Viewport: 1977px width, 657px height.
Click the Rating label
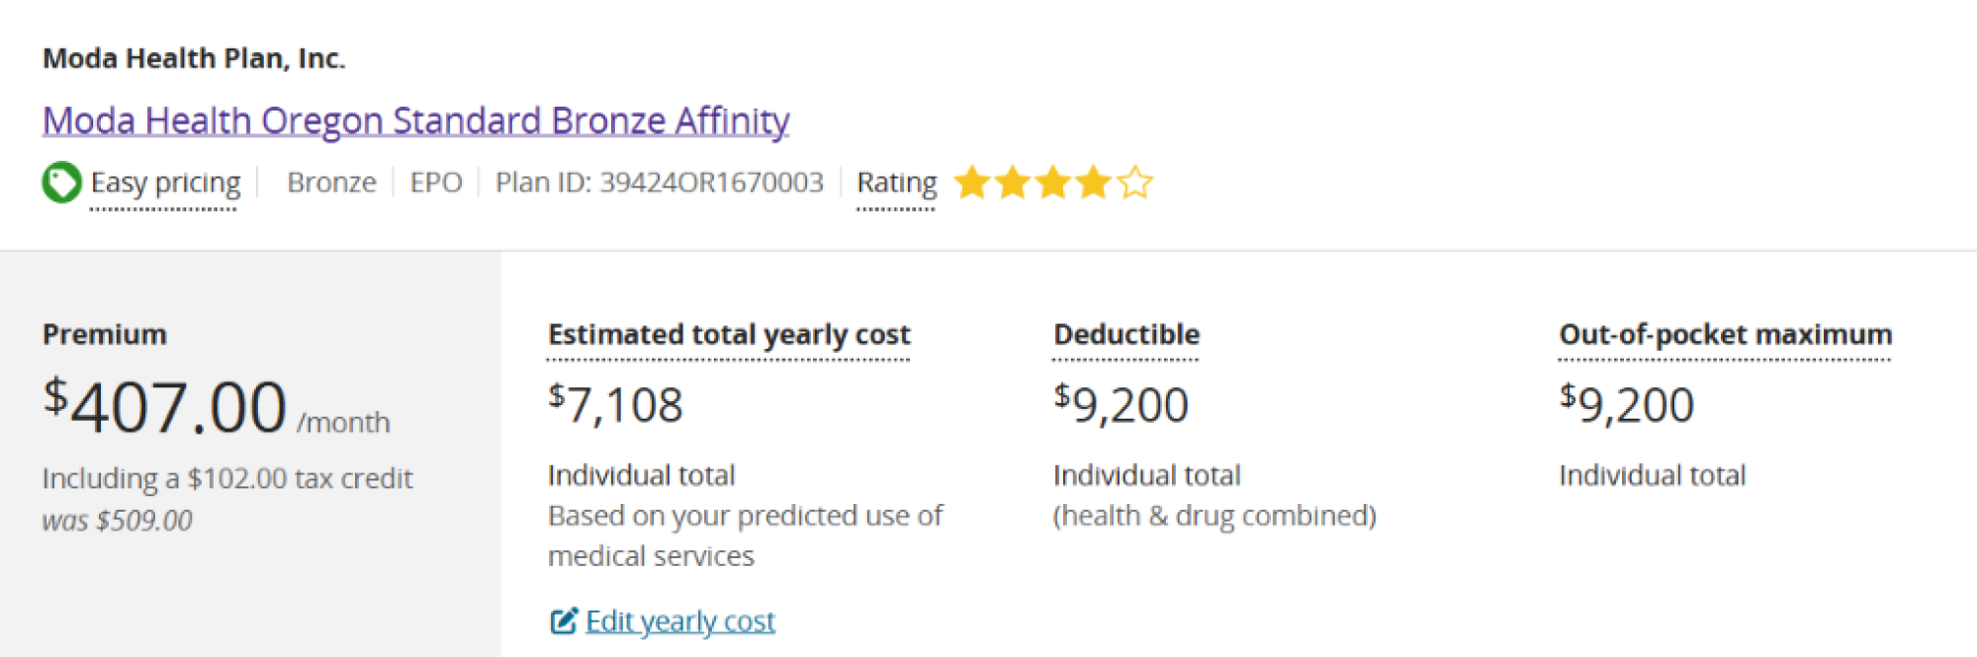click(x=897, y=183)
